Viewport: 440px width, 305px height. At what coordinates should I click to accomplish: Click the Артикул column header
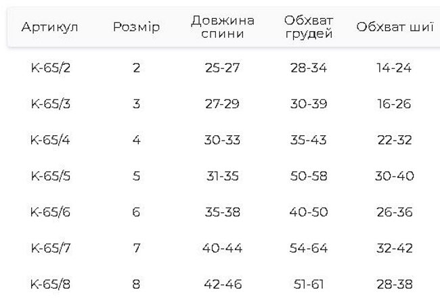[x=50, y=27]
